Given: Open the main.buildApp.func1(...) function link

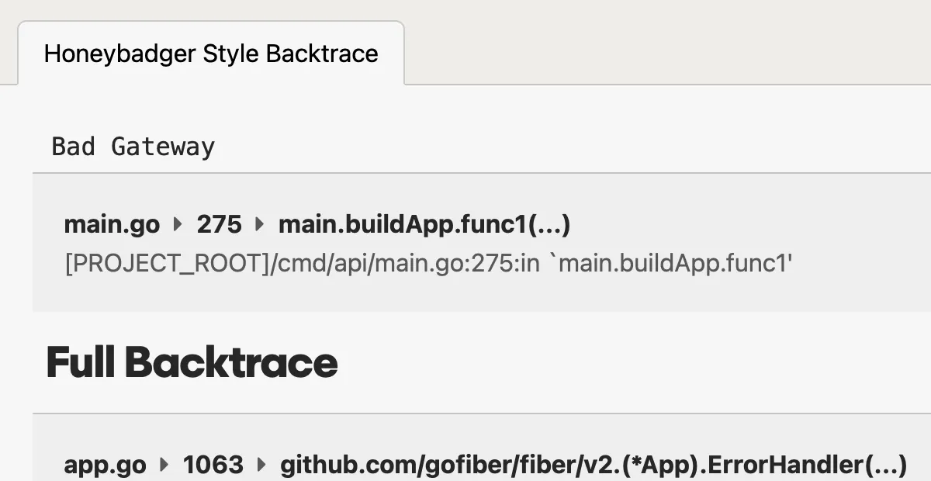Looking at the screenshot, I should pyautogui.click(x=424, y=224).
